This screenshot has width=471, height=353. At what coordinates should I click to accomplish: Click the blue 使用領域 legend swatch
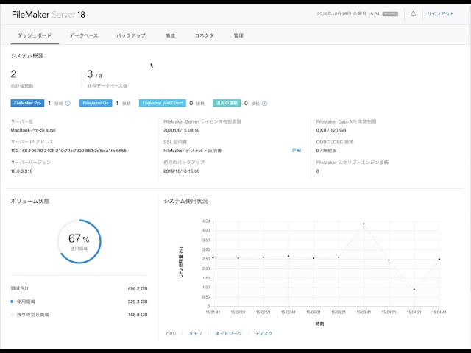[x=12, y=302]
